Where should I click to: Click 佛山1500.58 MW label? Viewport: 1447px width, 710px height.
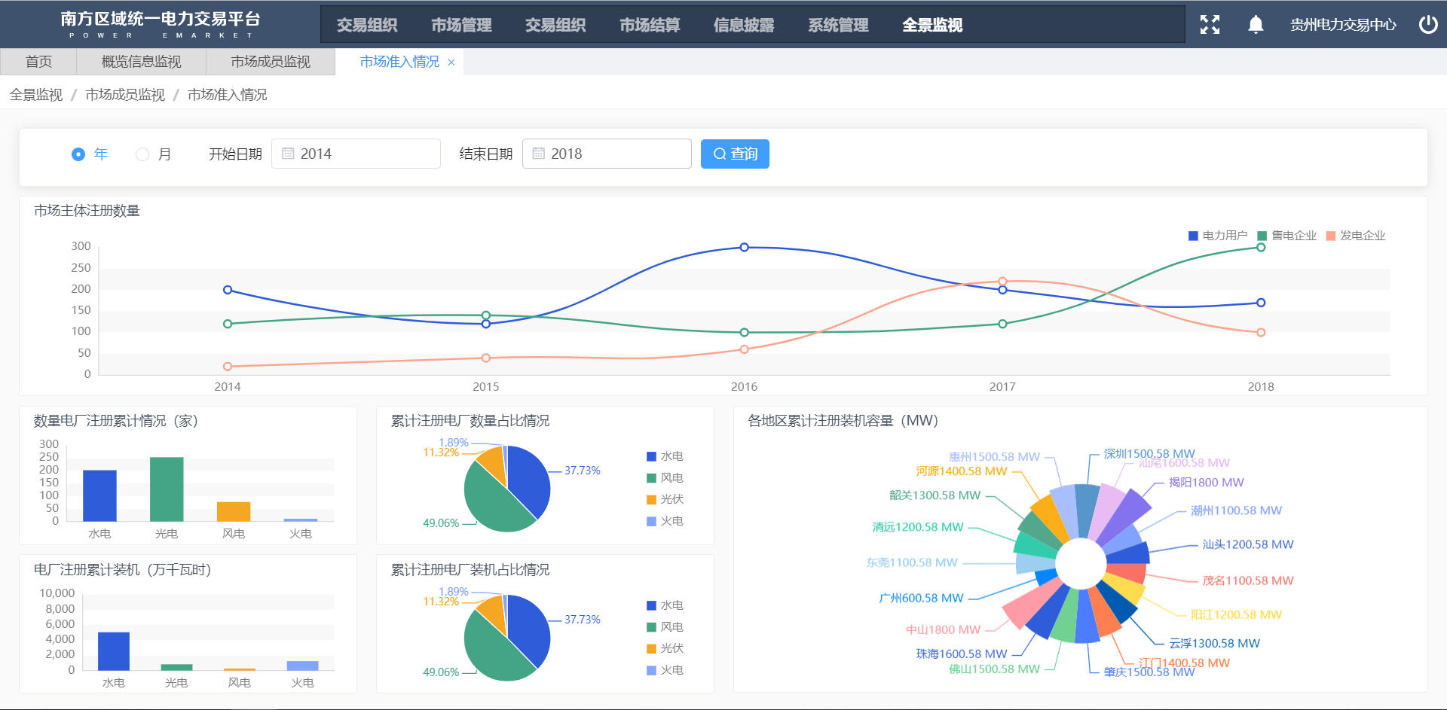click(994, 669)
